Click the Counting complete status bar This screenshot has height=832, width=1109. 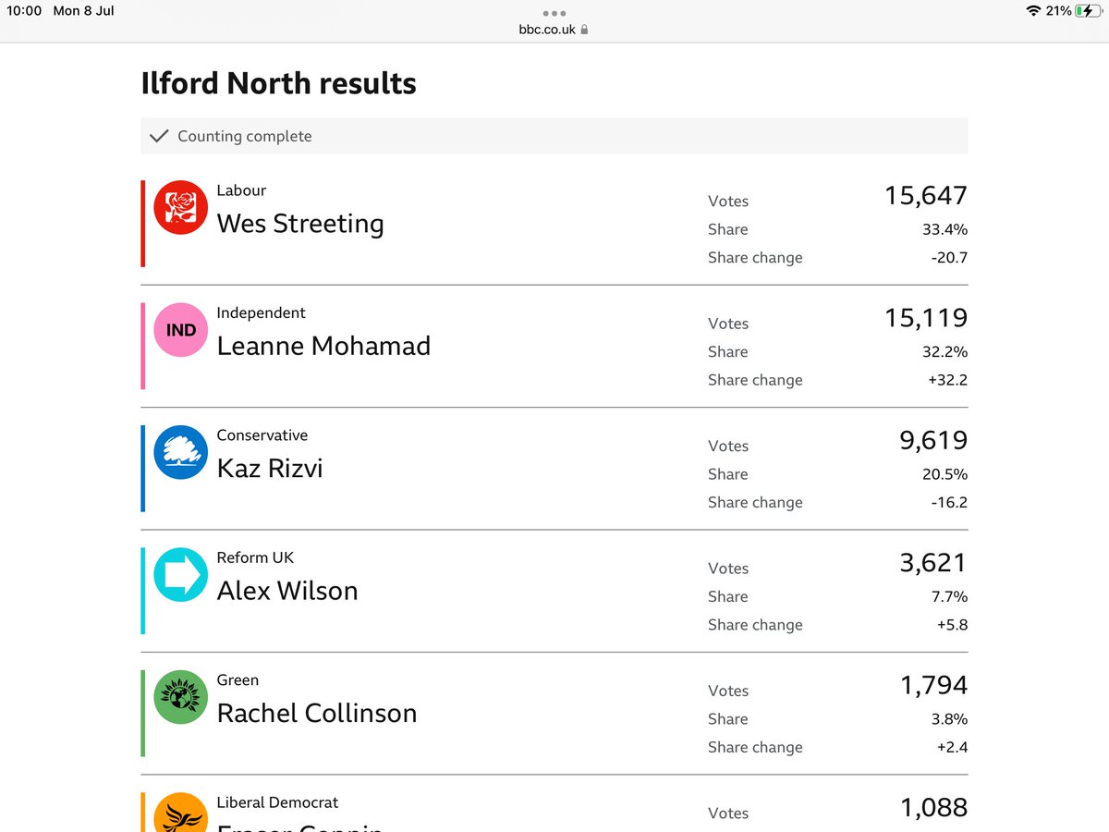point(554,136)
